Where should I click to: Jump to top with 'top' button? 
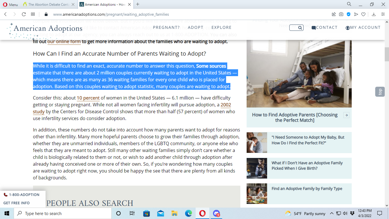(x=380, y=92)
